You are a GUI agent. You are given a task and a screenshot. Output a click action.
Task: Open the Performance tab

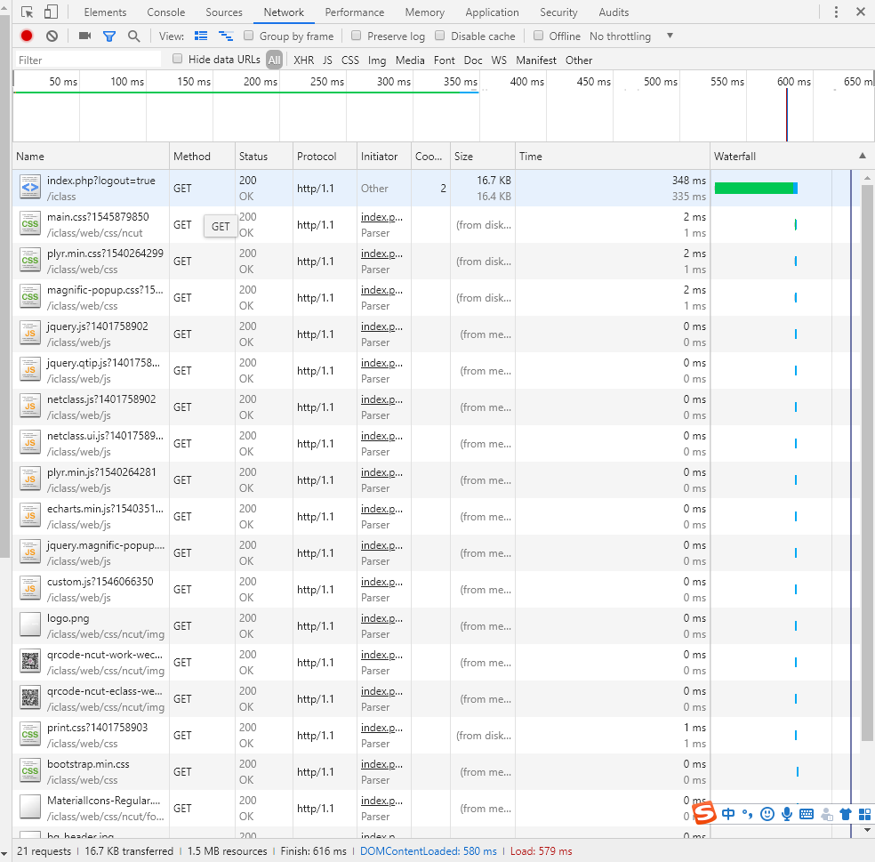tap(355, 12)
